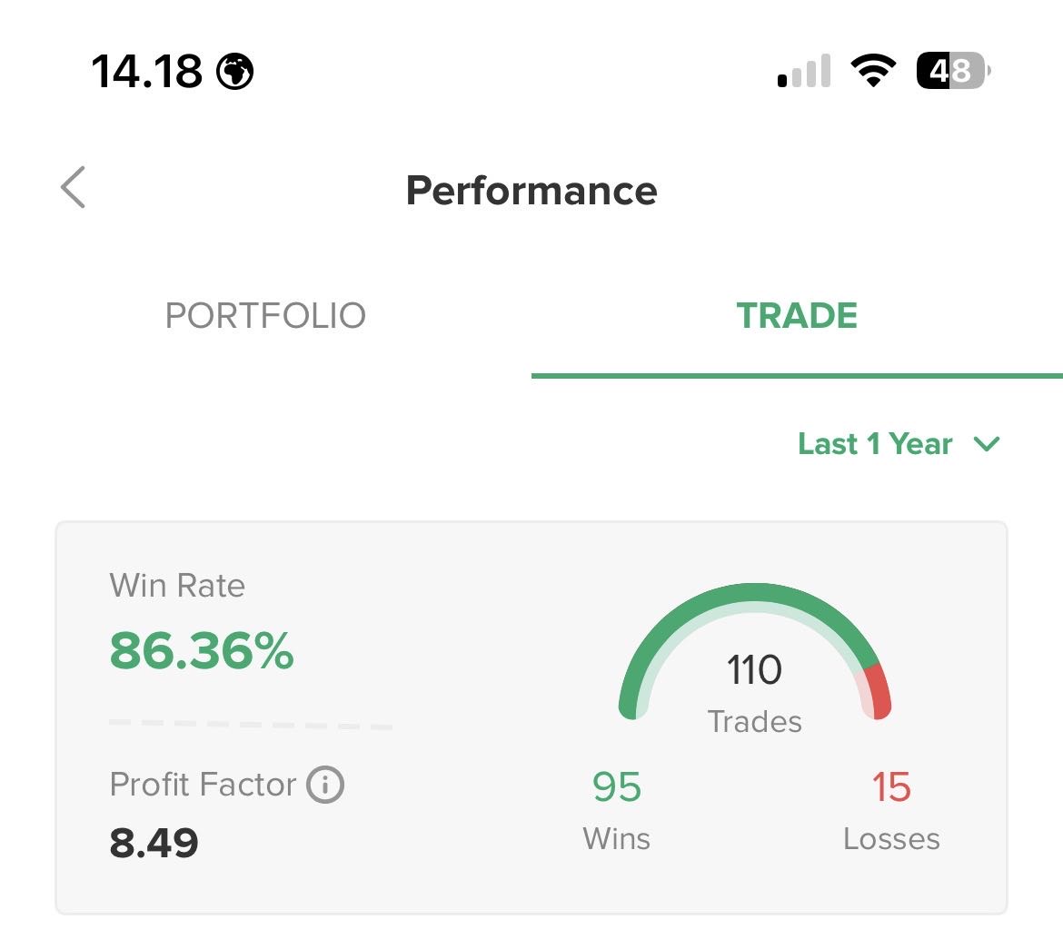Tap the 8.49 profit factor value

tap(154, 843)
